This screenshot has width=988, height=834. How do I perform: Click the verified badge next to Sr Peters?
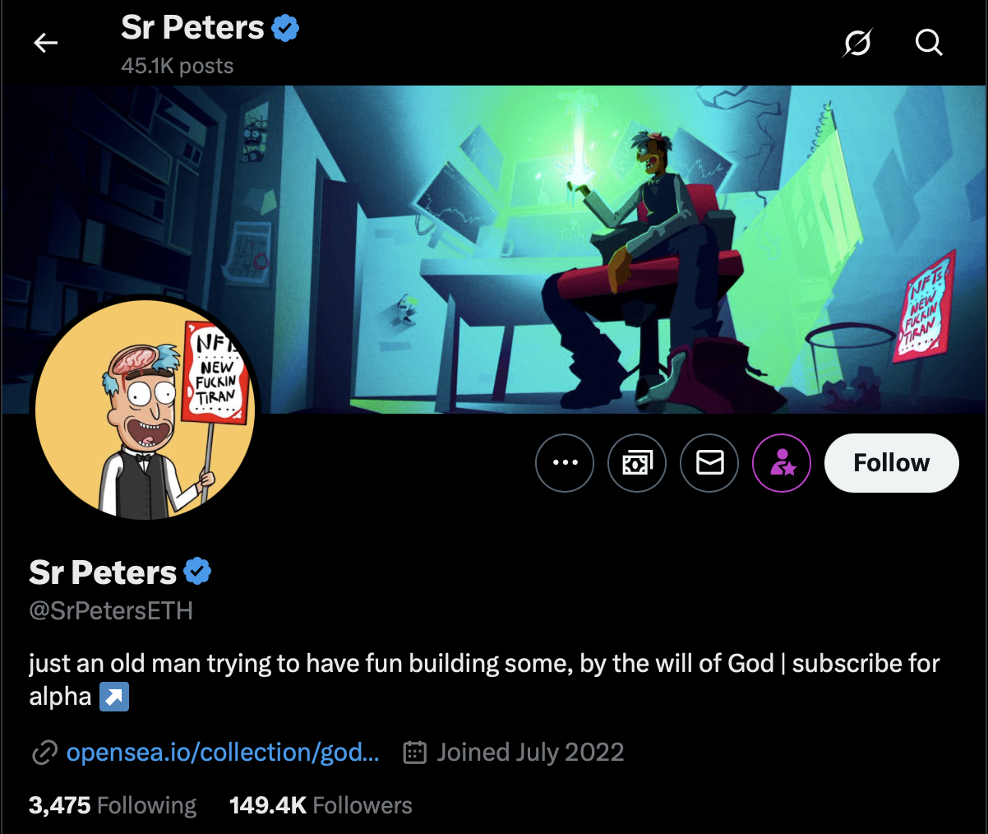click(x=197, y=570)
